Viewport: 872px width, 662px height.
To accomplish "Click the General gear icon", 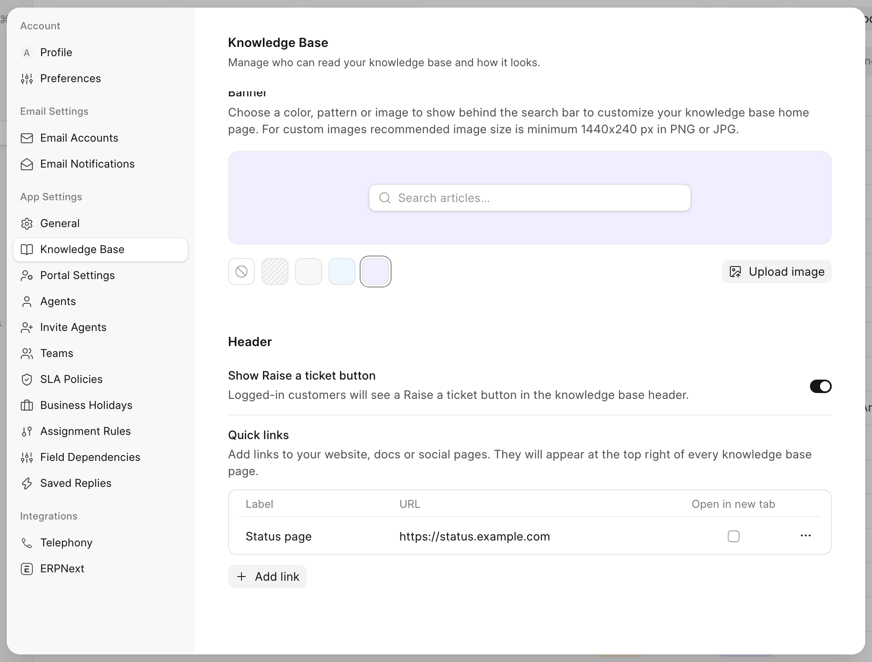I will [27, 224].
